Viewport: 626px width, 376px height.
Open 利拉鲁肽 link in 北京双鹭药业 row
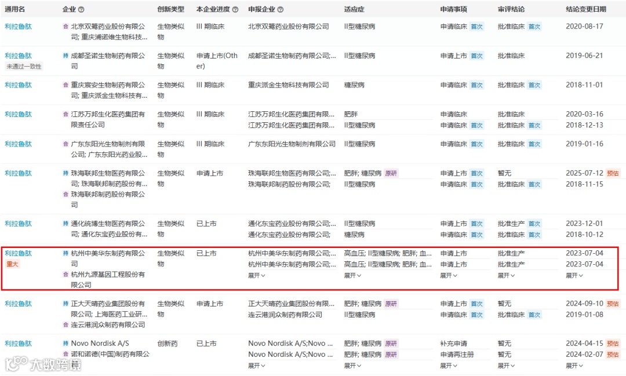pyautogui.click(x=19, y=26)
